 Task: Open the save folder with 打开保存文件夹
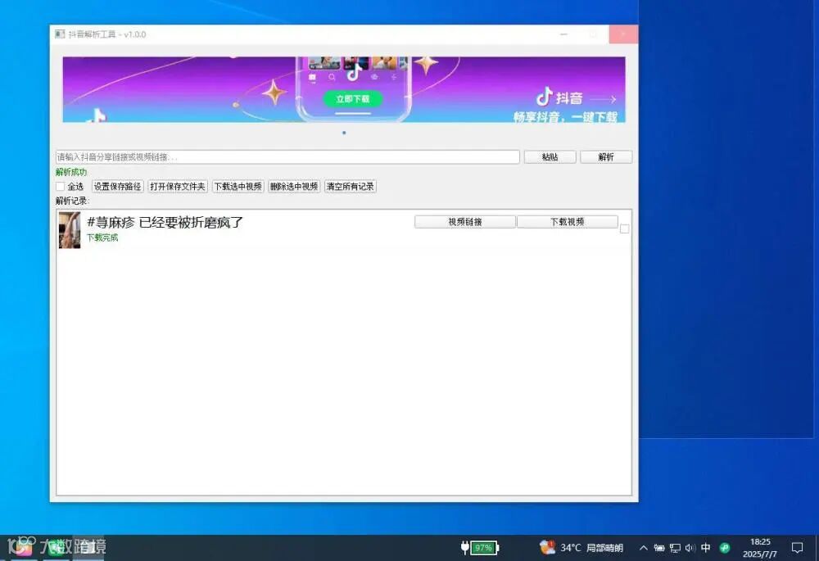tap(178, 187)
